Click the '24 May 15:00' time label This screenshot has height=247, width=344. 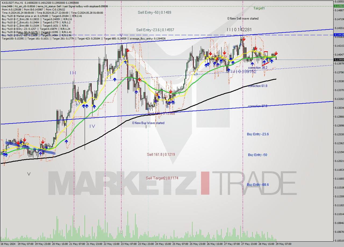(163, 244)
